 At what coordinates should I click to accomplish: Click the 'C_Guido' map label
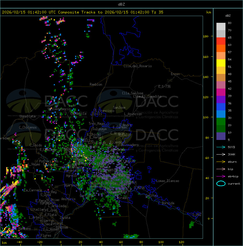(36, 145)
